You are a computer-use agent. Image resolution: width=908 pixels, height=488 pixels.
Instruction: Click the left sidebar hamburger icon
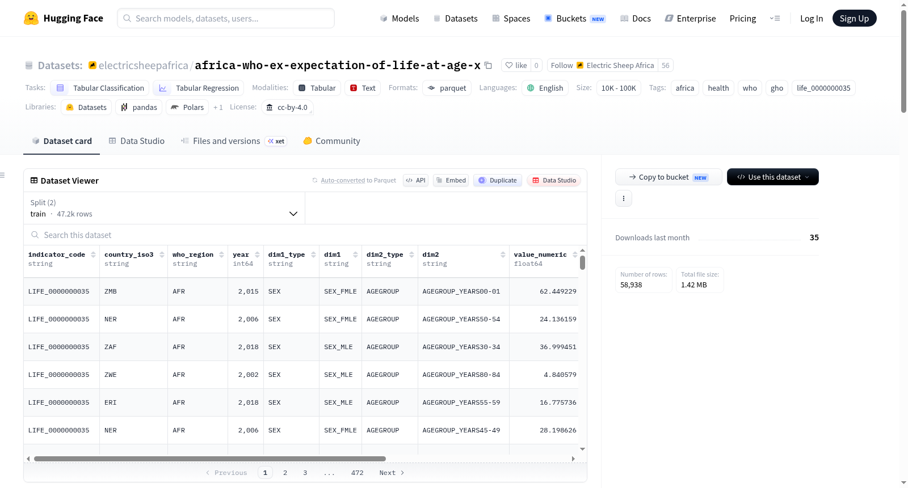(x=2, y=175)
